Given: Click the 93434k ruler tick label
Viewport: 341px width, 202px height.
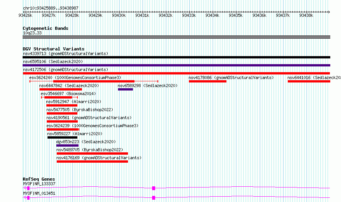Looking at the screenshot, I should coord(213,15).
